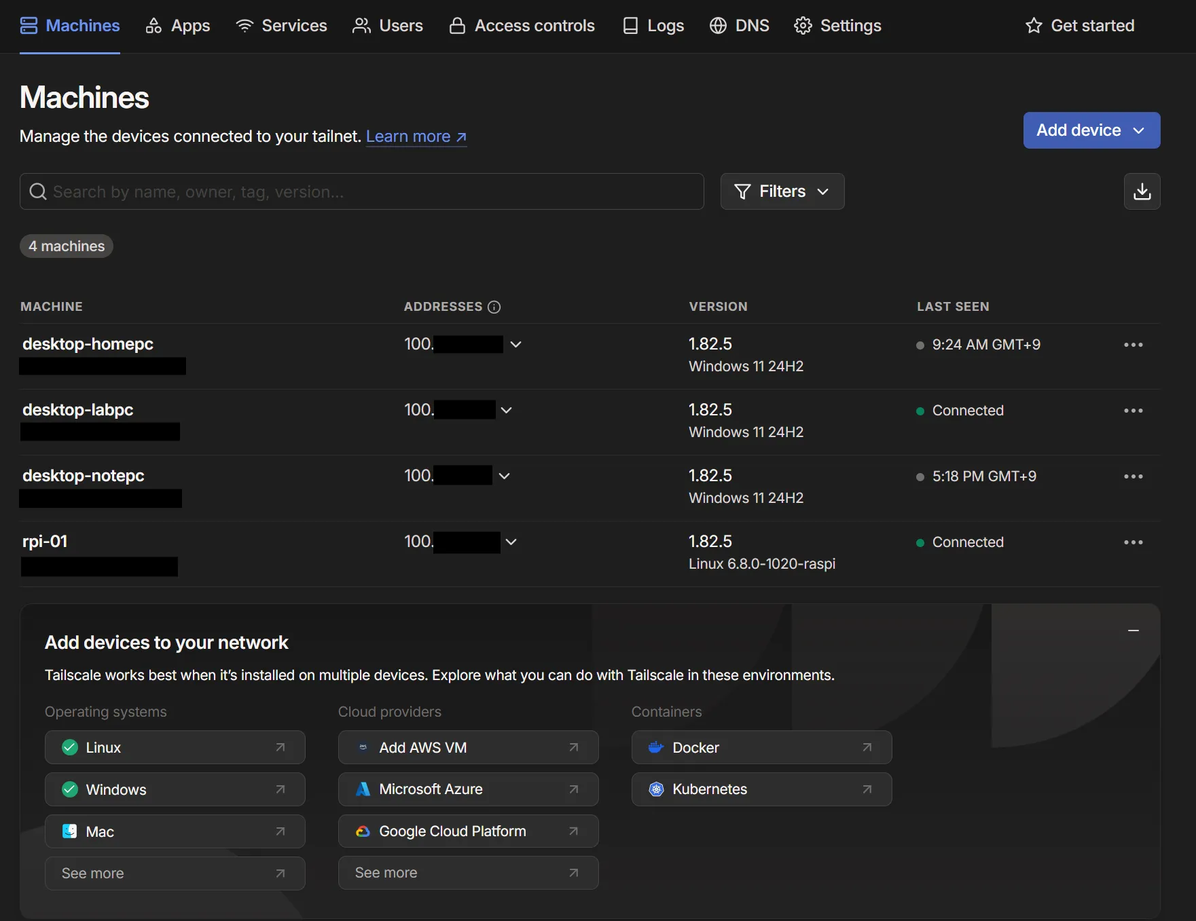Open more options for desktop-notepc
Image resolution: width=1196 pixels, height=921 pixels.
pos(1134,476)
